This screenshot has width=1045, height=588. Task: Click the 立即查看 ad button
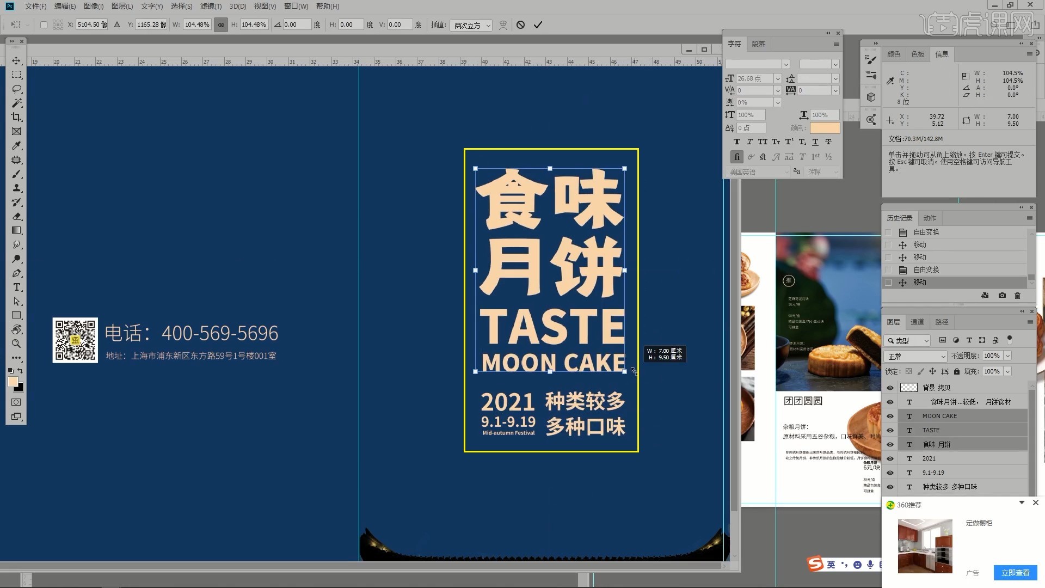click(1015, 572)
